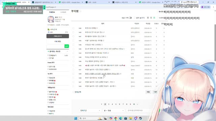Check the last post row checkbox

pyautogui.click(x=73, y=86)
